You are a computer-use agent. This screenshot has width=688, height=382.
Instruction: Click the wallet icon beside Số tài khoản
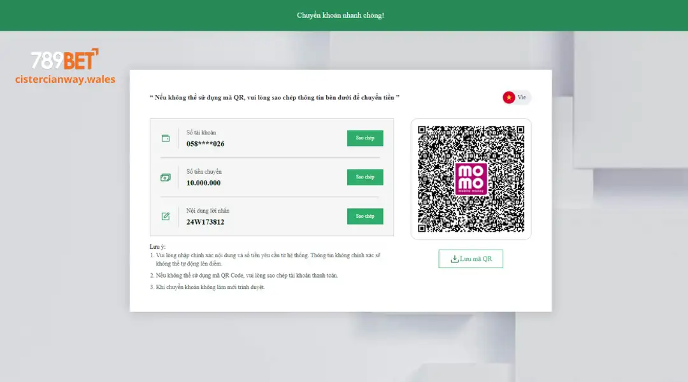(x=166, y=138)
